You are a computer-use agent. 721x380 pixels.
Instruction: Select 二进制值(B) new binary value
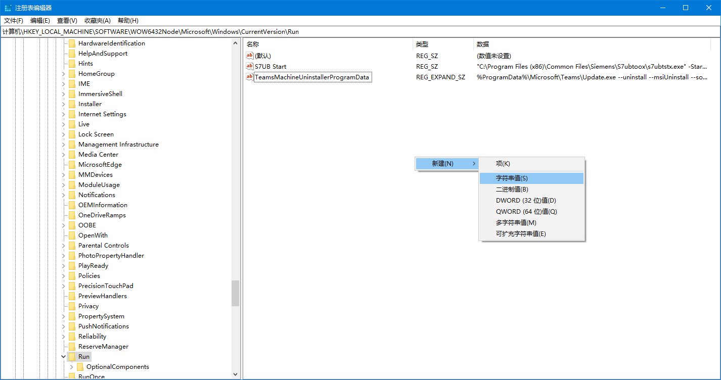[532, 189]
